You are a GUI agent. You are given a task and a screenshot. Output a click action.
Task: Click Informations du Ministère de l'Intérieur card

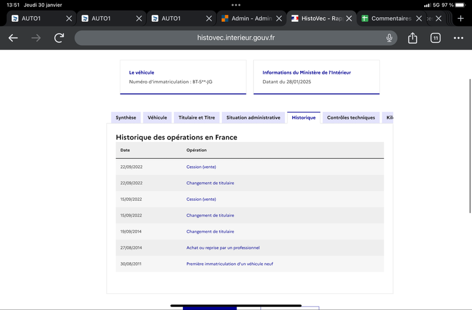[316, 77]
